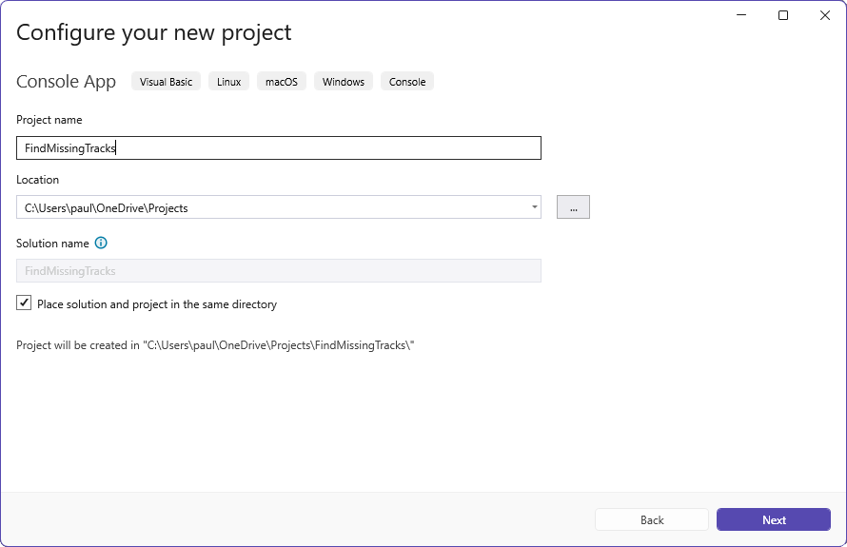Click the disabled Solution name field
847x547 pixels.
(x=279, y=271)
